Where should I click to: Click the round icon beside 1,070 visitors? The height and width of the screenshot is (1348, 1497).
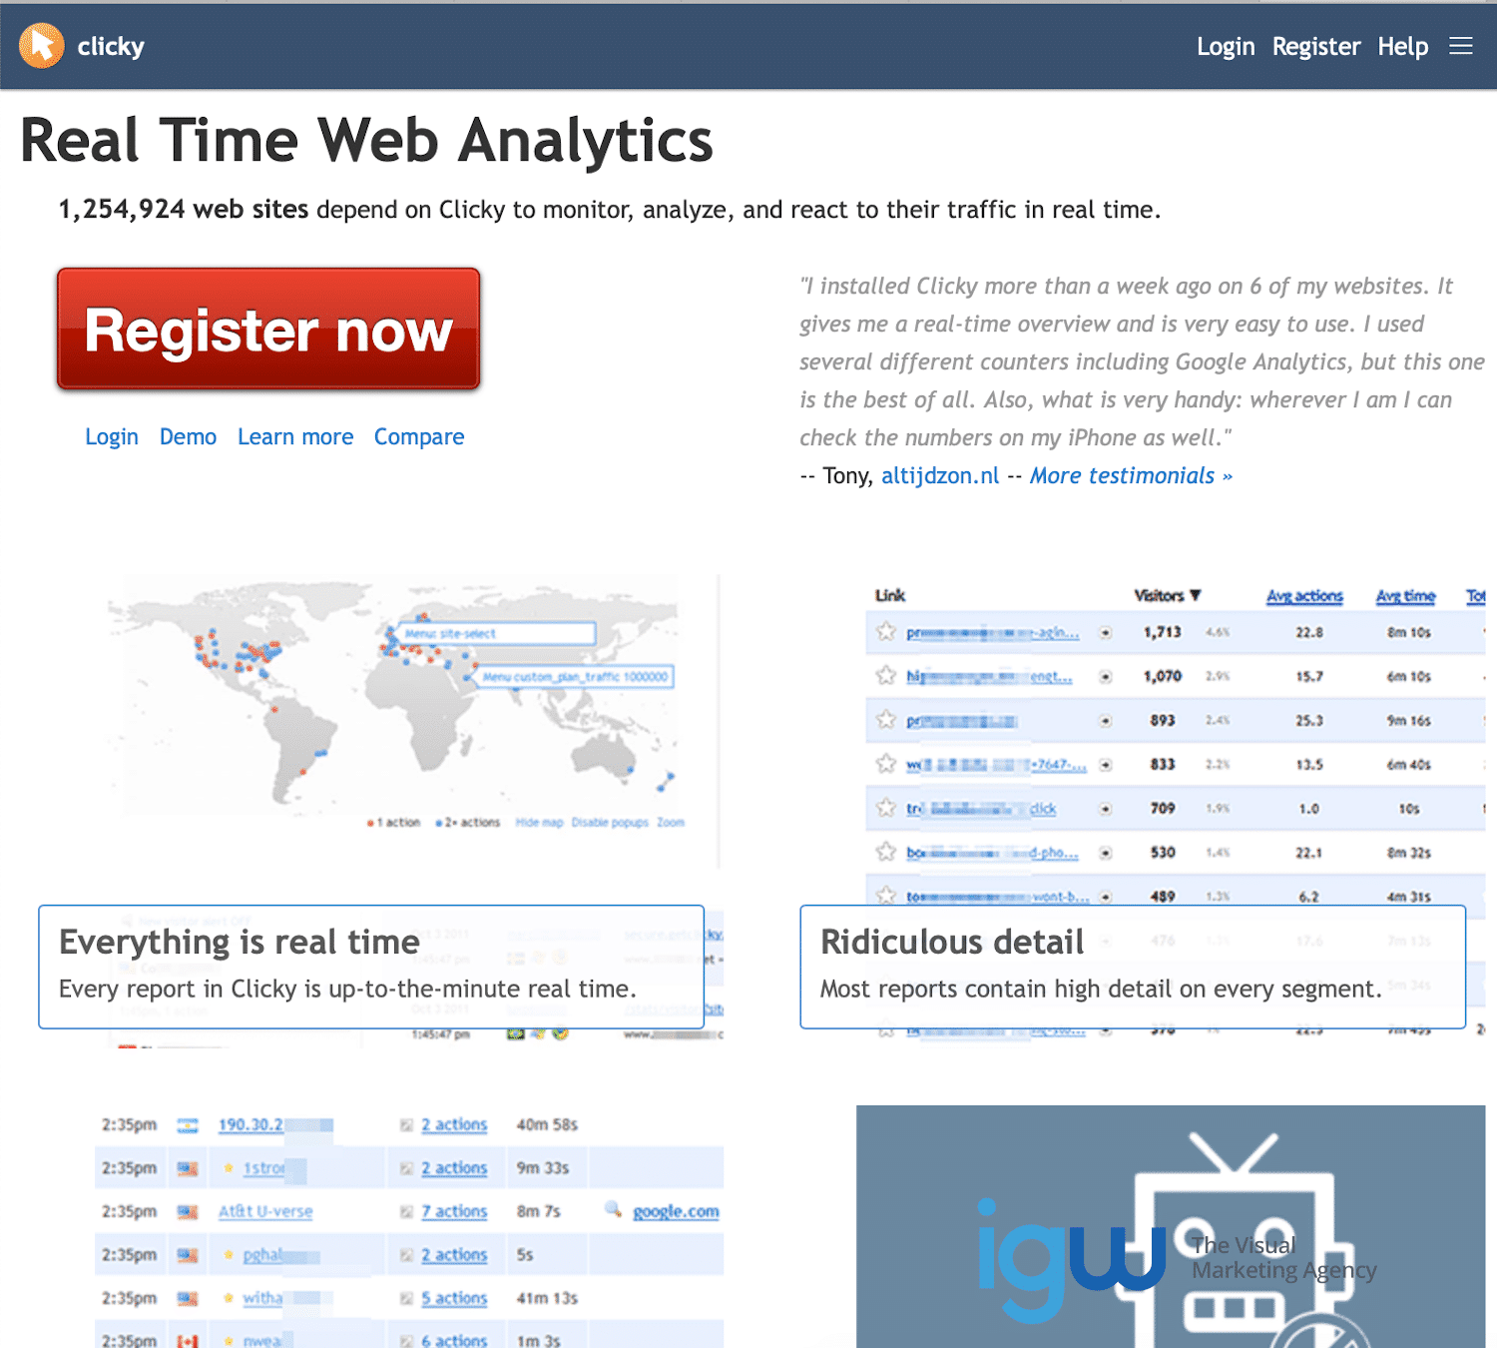pyautogui.click(x=1106, y=677)
